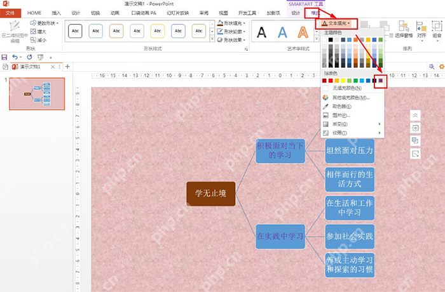
Task: Click the diagonal arrow icon on right side panel
Action: click(415, 154)
